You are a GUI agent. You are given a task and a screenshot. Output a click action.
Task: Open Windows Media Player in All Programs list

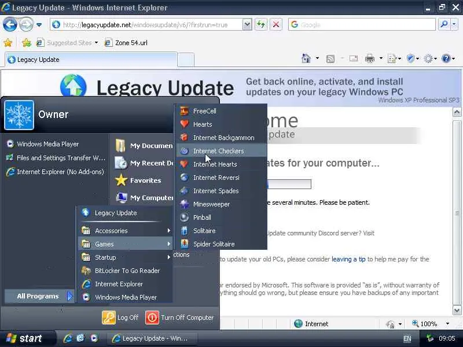click(x=126, y=297)
